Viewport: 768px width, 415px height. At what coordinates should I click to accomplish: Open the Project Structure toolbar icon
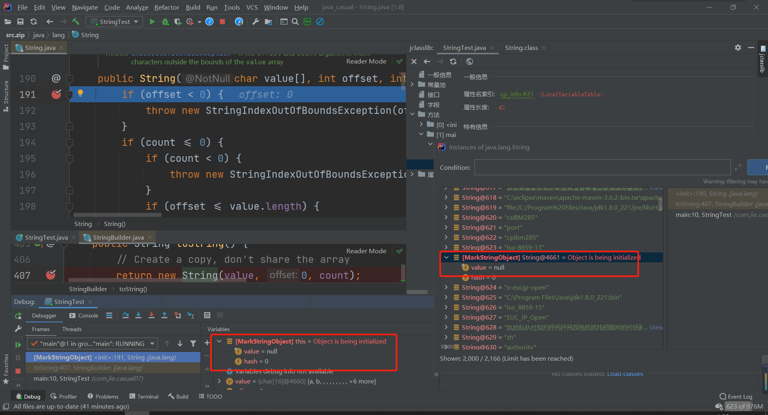click(x=268, y=22)
